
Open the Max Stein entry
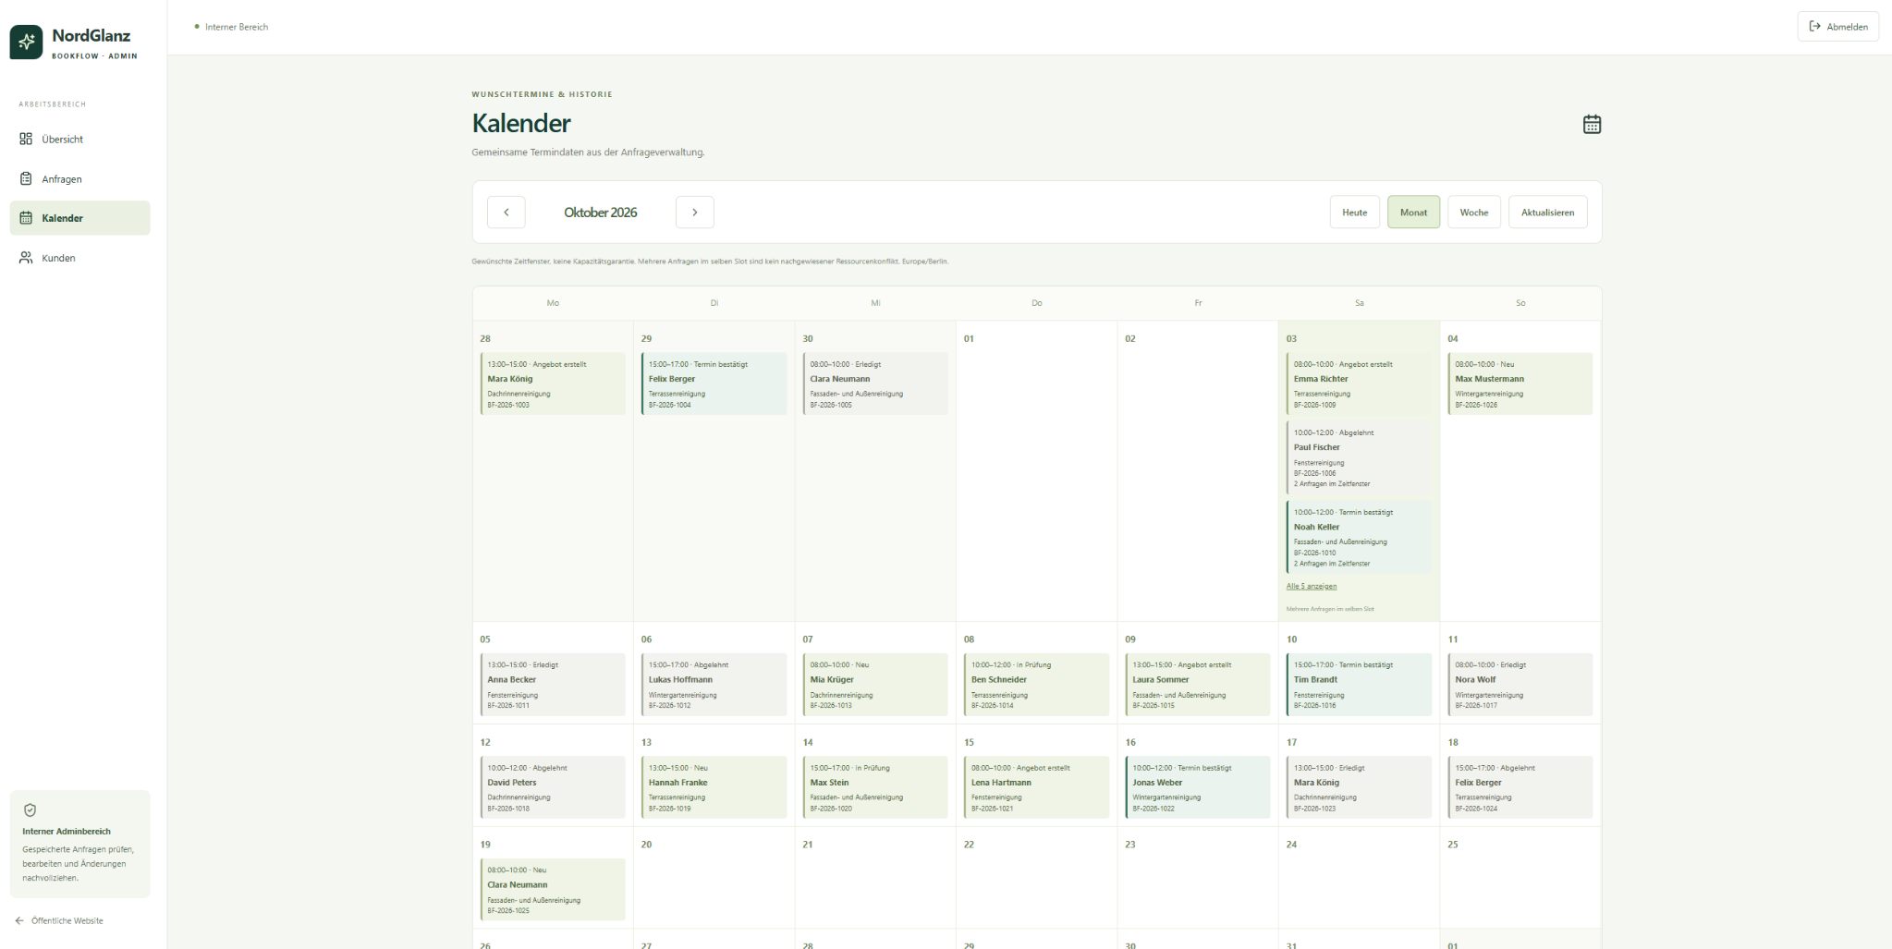[875, 787]
